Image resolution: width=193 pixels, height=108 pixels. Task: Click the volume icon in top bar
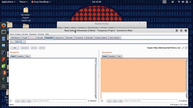183,2
